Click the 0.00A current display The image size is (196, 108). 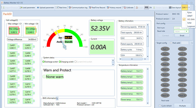[102, 47]
